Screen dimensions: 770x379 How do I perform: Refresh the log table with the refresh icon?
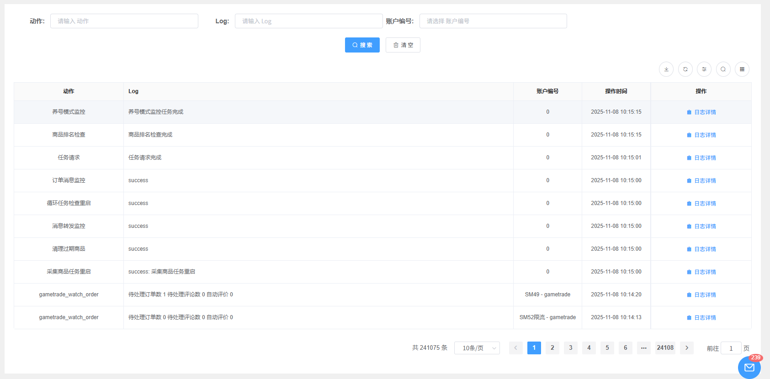pyautogui.click(x=685, y=69)
